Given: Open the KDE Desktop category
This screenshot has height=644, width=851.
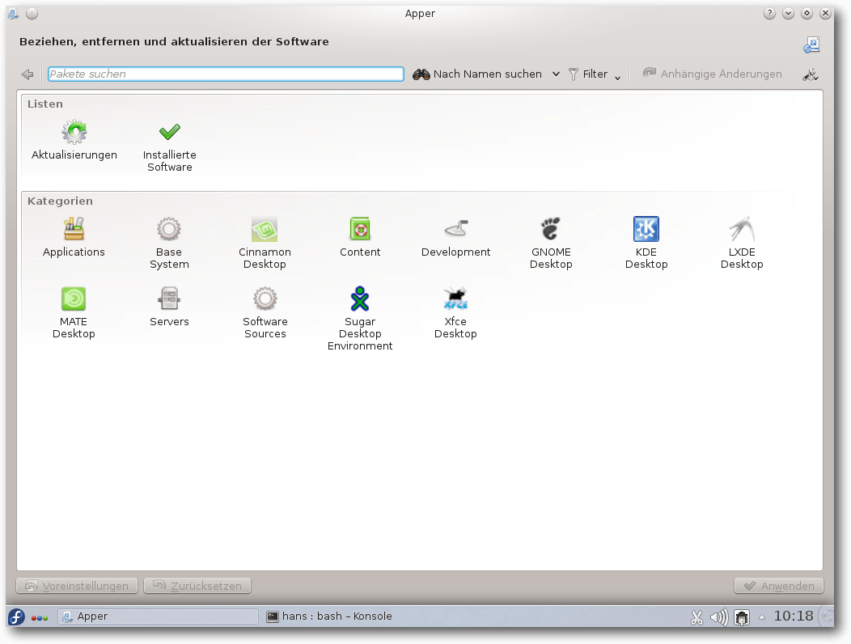Looking at the screenshot, I should click(646, 244).
